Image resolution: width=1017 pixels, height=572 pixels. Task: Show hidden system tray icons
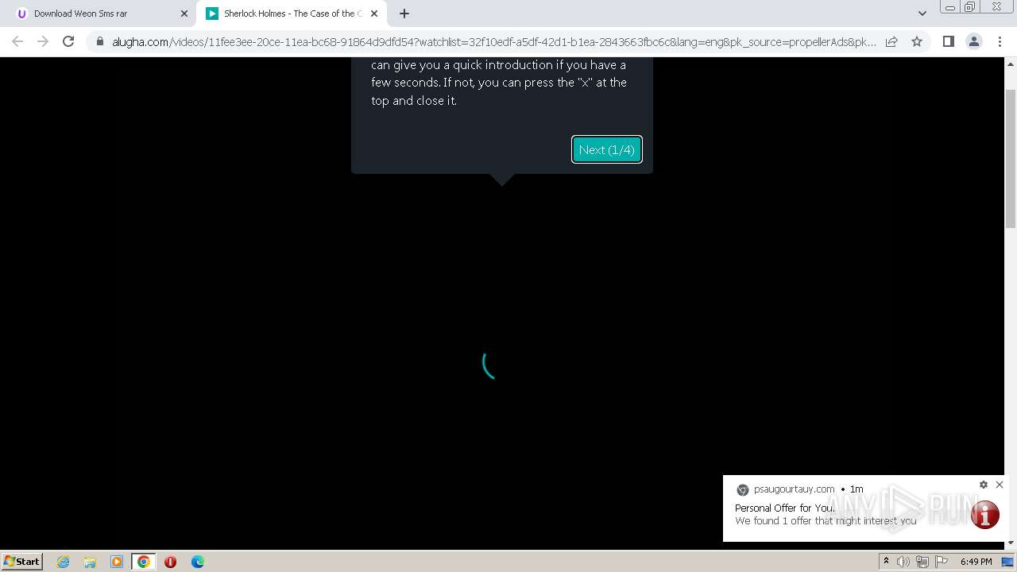click(x=886, y=561)
